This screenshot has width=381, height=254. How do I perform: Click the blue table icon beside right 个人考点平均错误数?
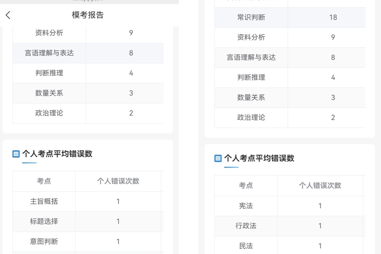pyautogui.click(x=218, y=158)
